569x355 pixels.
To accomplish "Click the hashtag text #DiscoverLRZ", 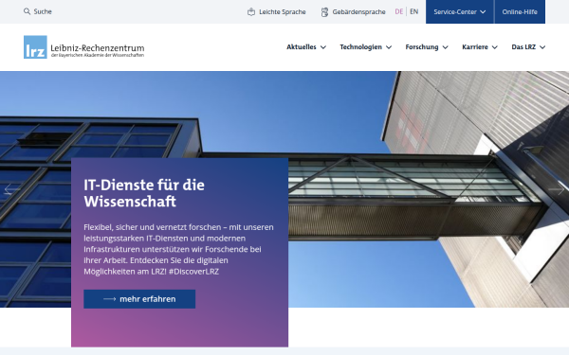I will tap(193, 272).
